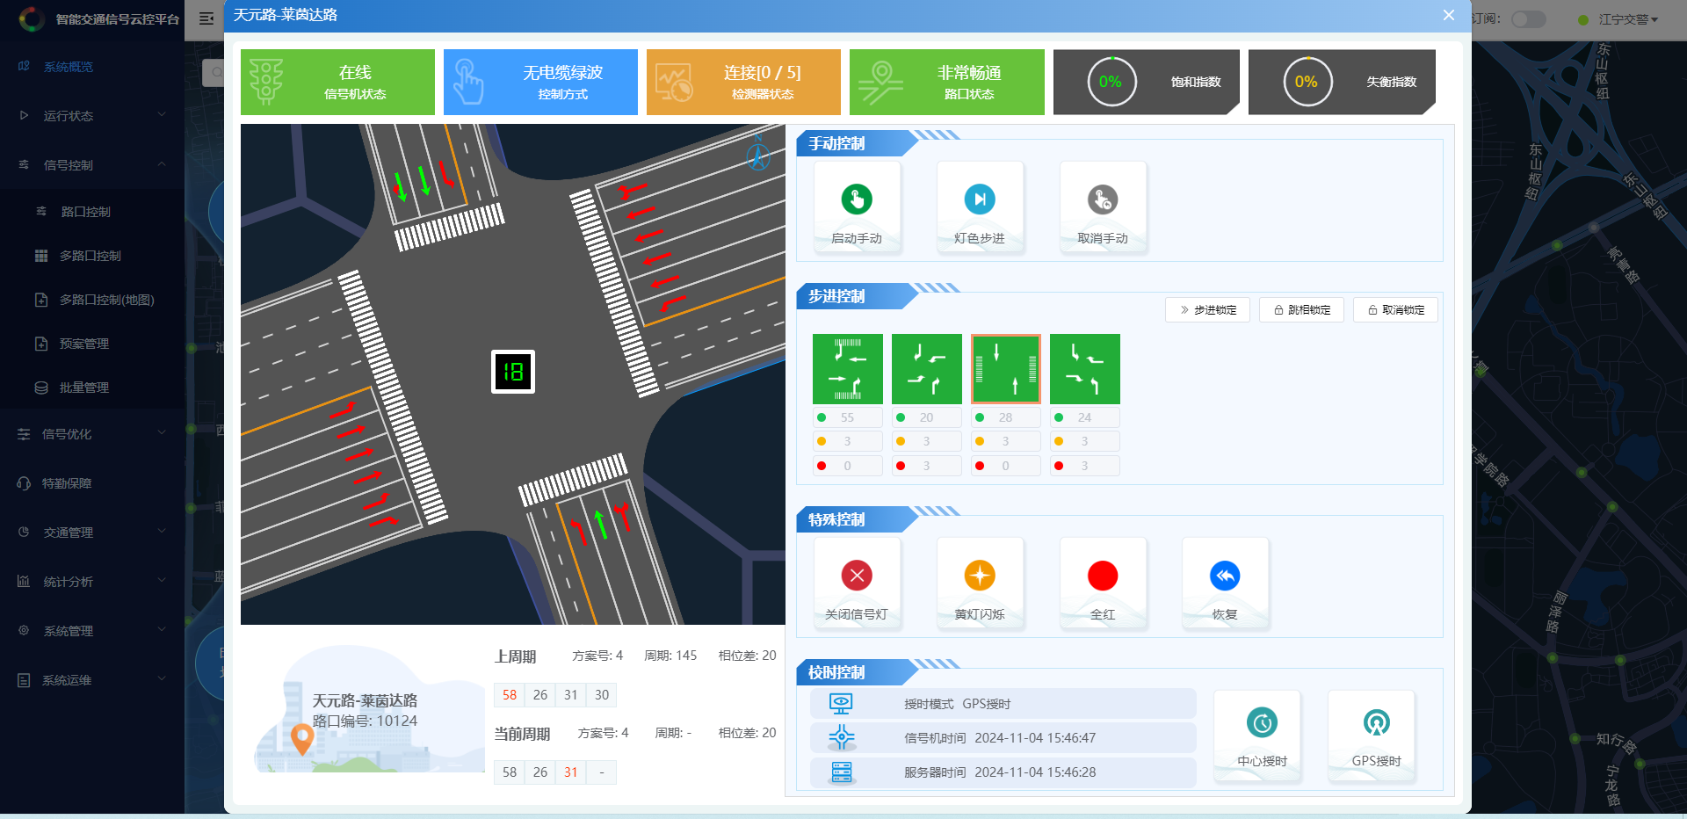Select the highlighted third phase tile

coord(1006,369)
